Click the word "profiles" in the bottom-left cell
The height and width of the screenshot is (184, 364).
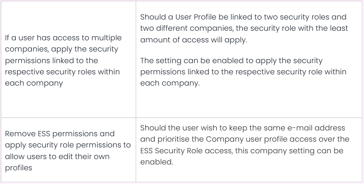[x=19, y=168]
